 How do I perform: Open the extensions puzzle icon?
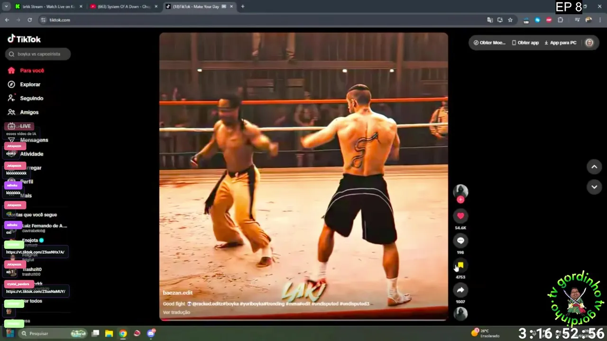561,20
